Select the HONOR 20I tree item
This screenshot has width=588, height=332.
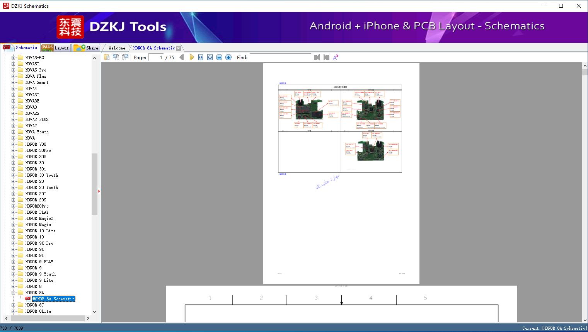(x=36, y=194)
